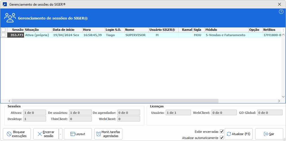The width and height of the screenshot is (286, 141).
Task: Sort by Data de início column header
Action: (x=67, y=30)
